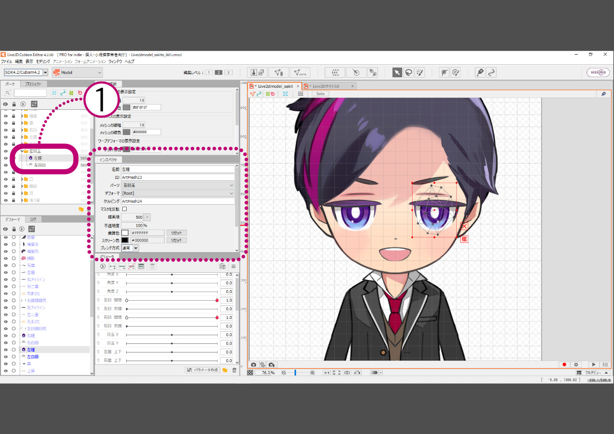Play the parameter animation
Viewport: 614px width, 434px height.
point(594,364)
